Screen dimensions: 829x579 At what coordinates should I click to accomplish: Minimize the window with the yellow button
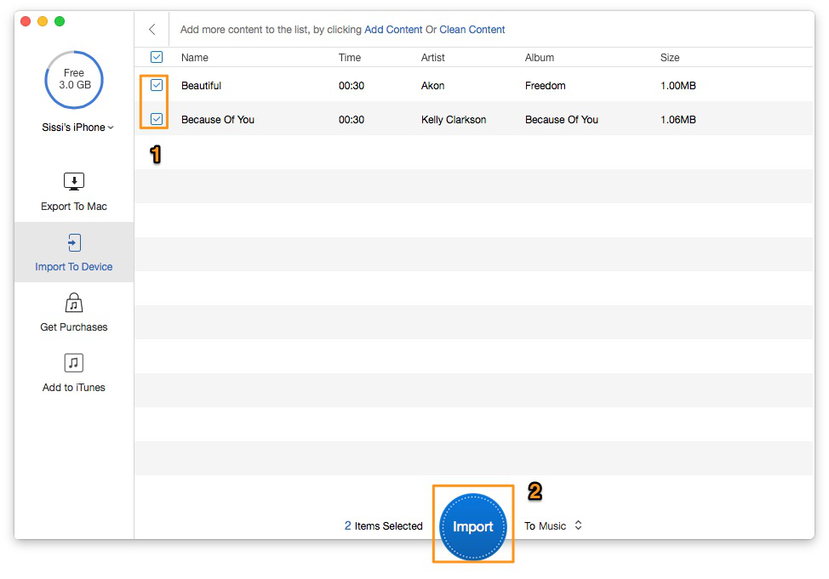[43, 21]
